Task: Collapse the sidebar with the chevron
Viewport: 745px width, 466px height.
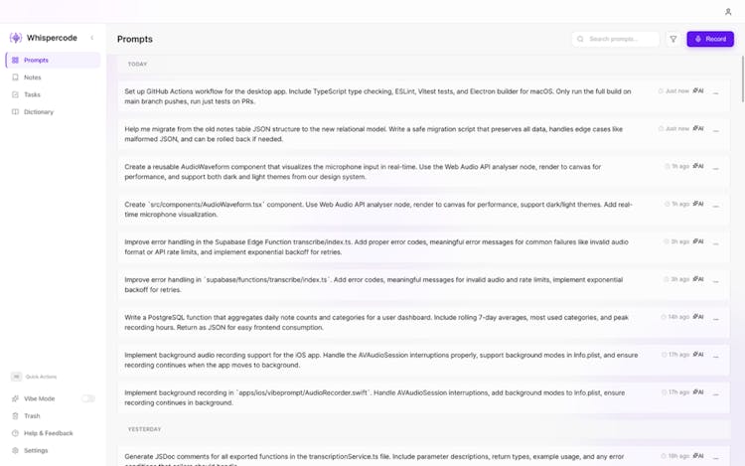Action: click(x=92, y=38)
